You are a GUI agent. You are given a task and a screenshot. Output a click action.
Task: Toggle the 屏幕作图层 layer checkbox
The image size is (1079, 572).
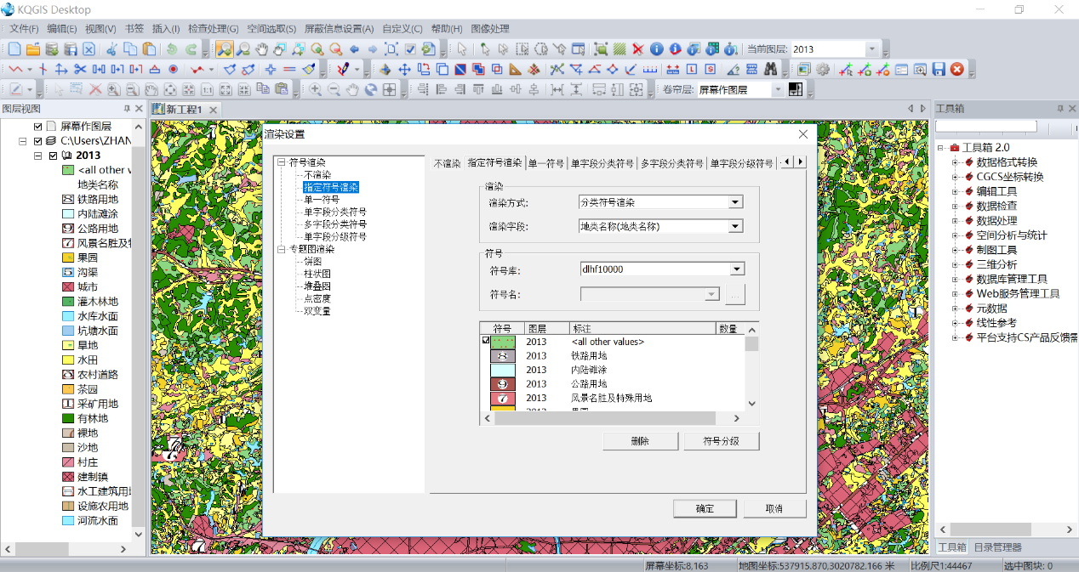38,126
